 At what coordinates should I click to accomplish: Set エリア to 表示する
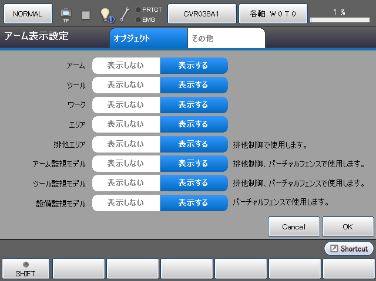[193, 124]
